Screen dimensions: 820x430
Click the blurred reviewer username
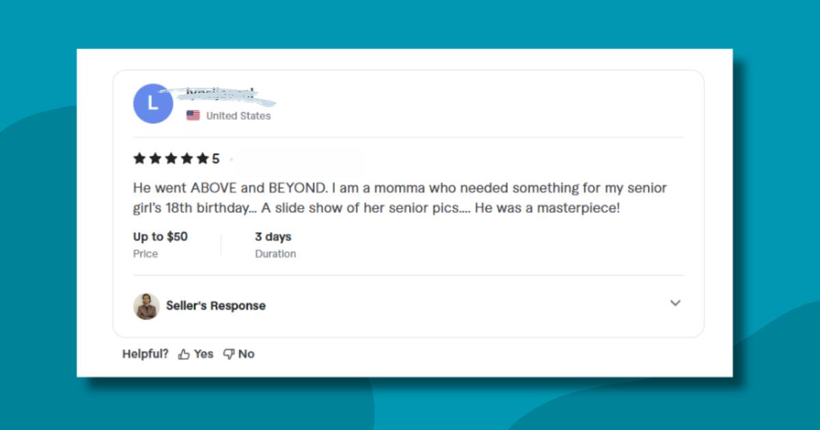tap(220, 94)
